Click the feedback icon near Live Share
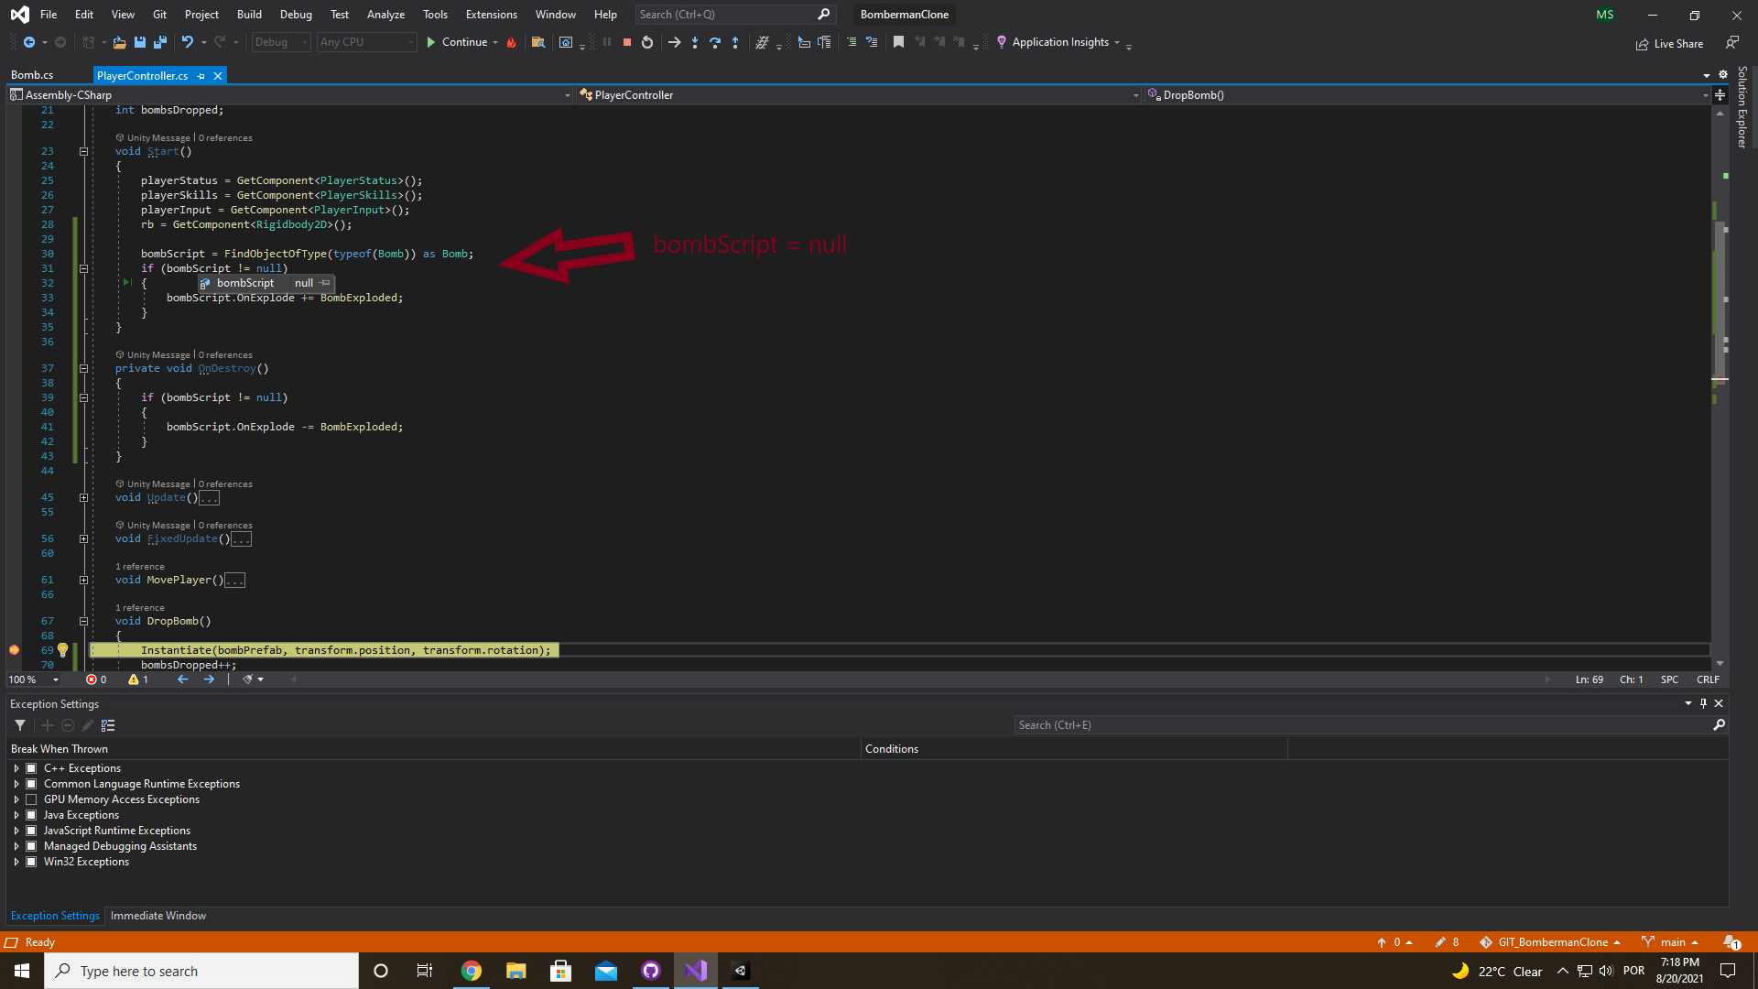Screen dimensions: 1758x989 tap(1731, 43)
